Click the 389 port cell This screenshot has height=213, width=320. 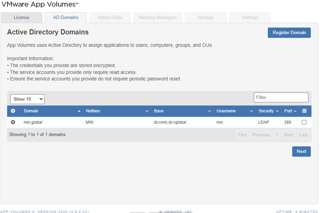[288, 122]
